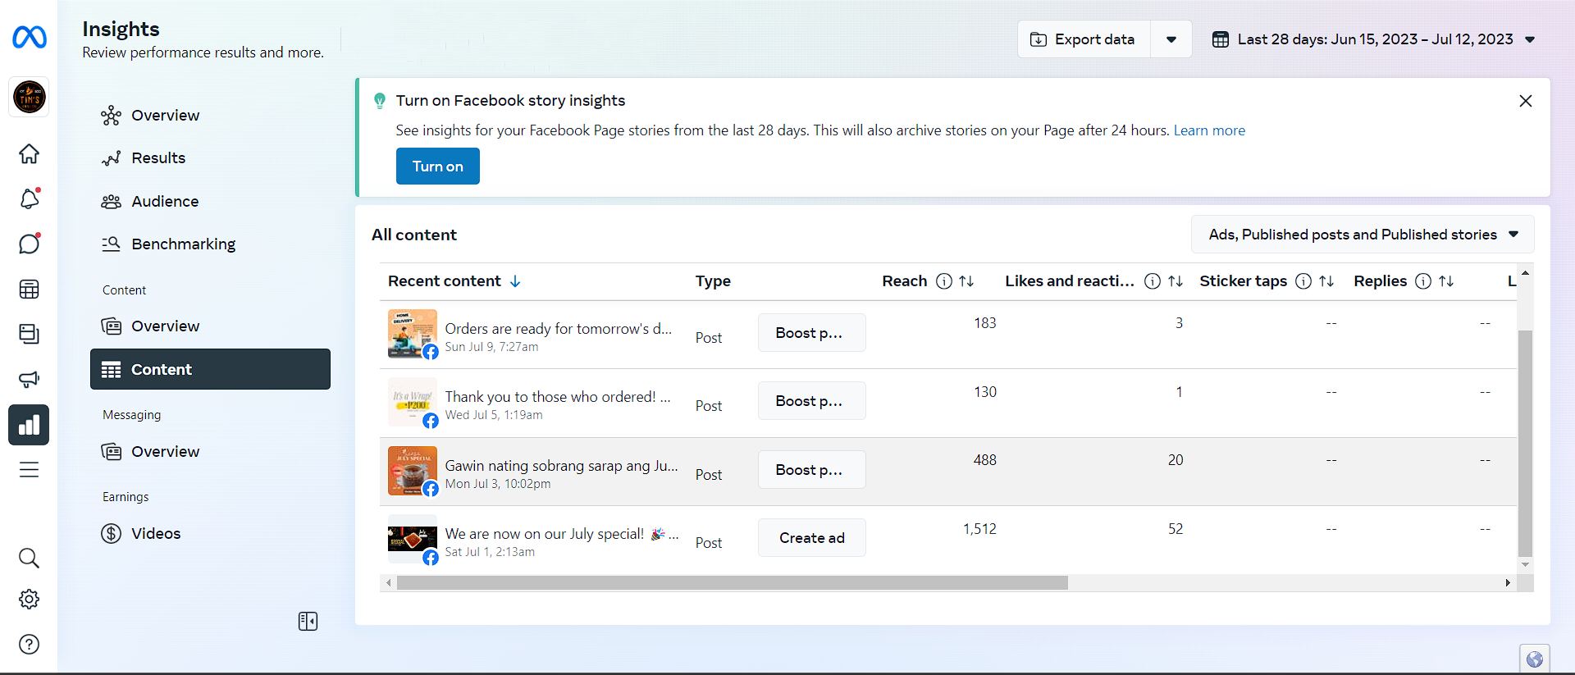Open the Settings gear icon
Image resolution: width=1575 pixels, height=675 pixels.
point(29,600)
